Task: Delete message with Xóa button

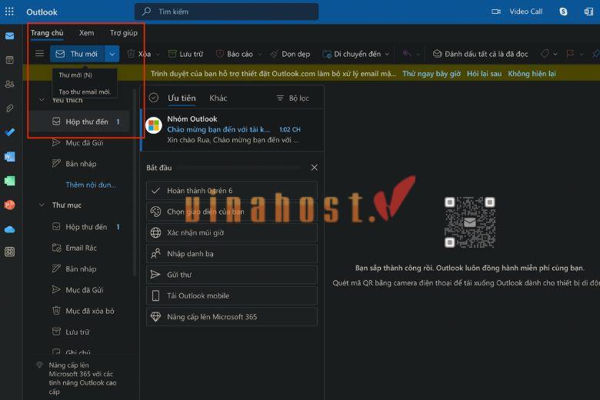Action: 139,54
